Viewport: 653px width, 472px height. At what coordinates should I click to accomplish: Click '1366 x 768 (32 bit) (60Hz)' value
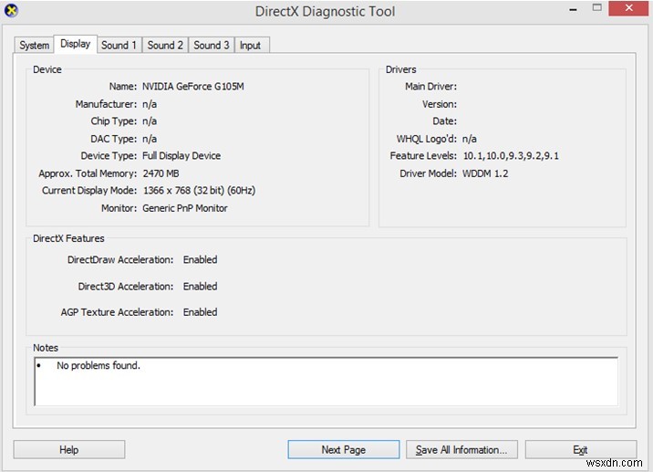[199, 191]
